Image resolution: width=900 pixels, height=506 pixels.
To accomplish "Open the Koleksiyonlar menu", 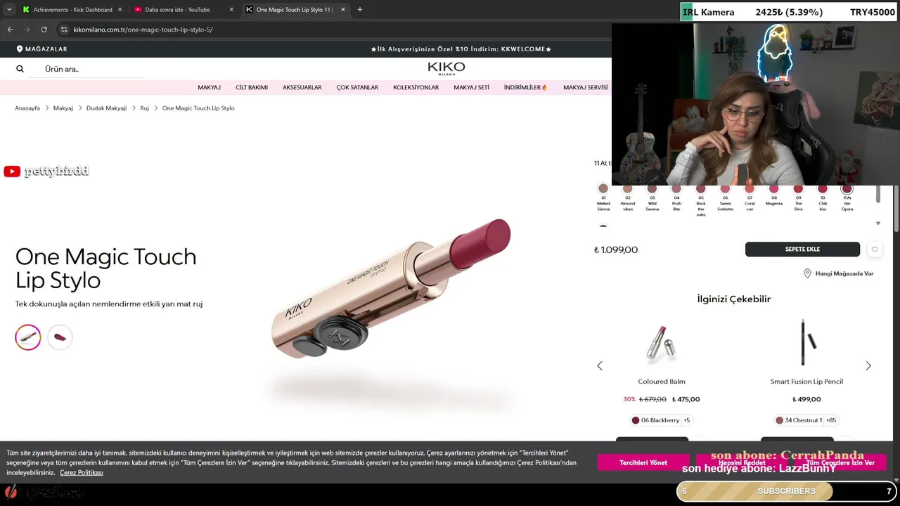I will pos(416,88).
